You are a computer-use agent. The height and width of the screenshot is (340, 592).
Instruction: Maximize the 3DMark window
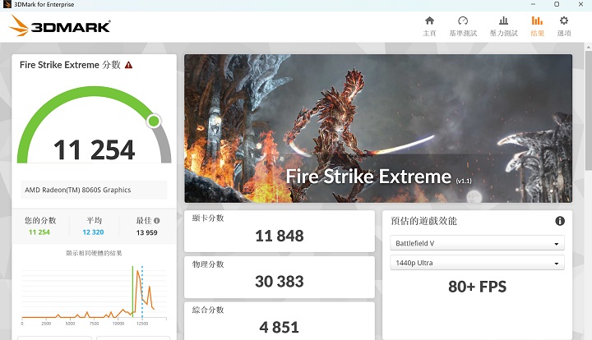(557, 4)
